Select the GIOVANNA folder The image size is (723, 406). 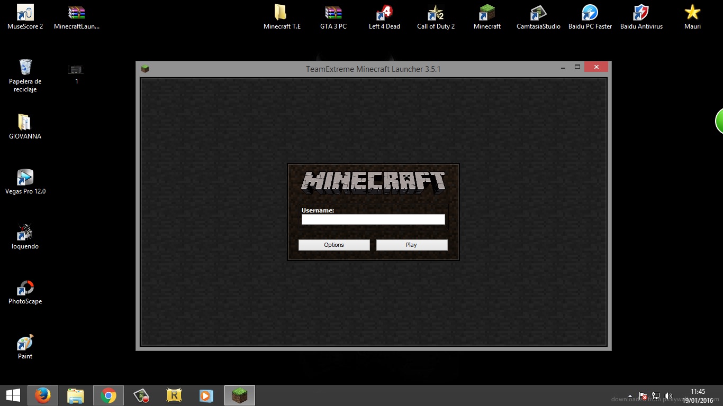coord(25,126)
